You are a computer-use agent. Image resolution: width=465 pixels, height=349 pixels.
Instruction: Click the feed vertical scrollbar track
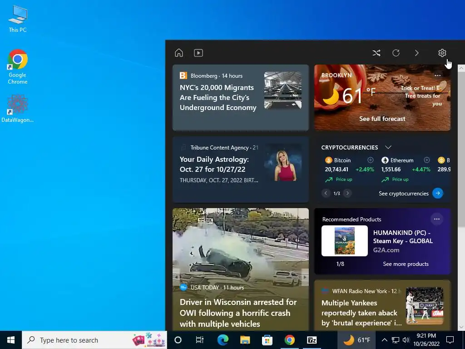(461, 197)
